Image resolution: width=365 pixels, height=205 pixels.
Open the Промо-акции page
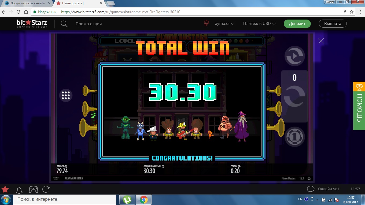pyautogui.click(x=89, y=24)
